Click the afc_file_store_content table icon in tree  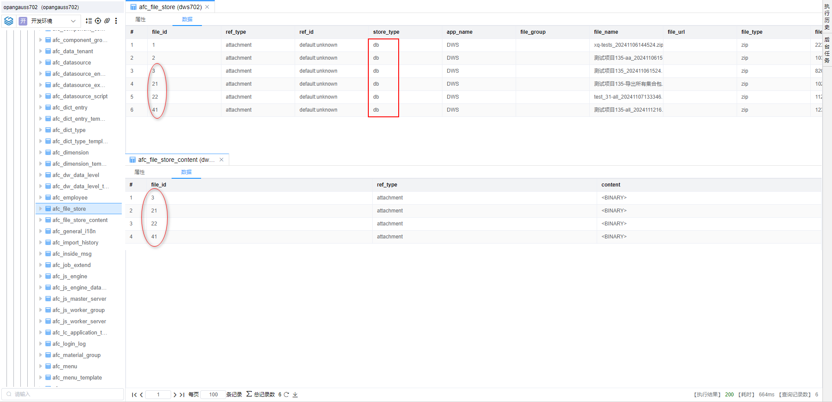coord(48,220)
